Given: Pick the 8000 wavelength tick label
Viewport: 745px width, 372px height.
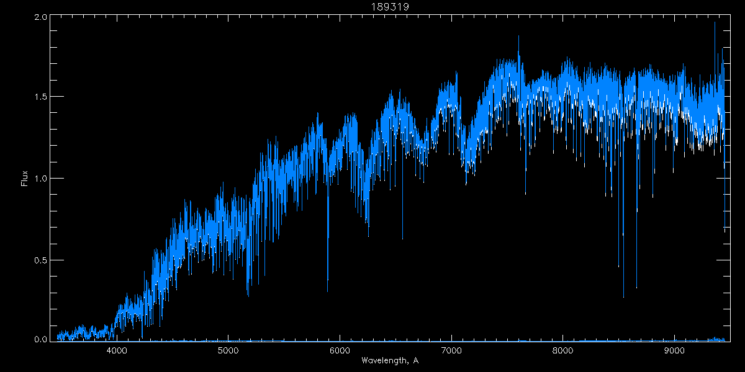Looking at the screenshot, I should pos(562,351).
